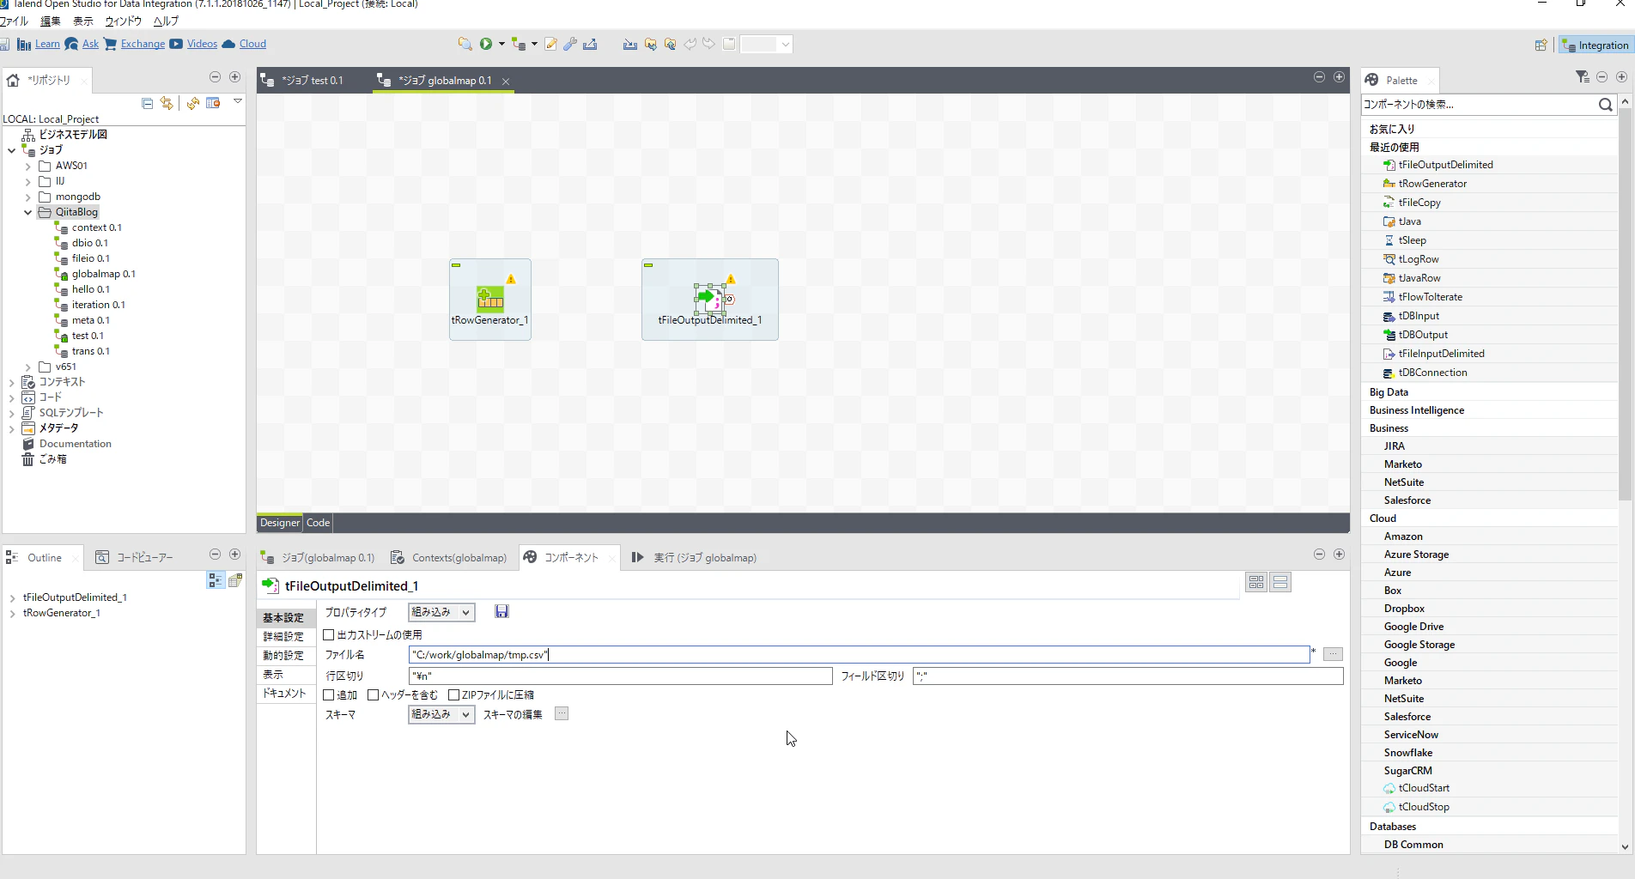Expand tFileOutputDelimited_1 in Outline

click(x=12, y=597)
